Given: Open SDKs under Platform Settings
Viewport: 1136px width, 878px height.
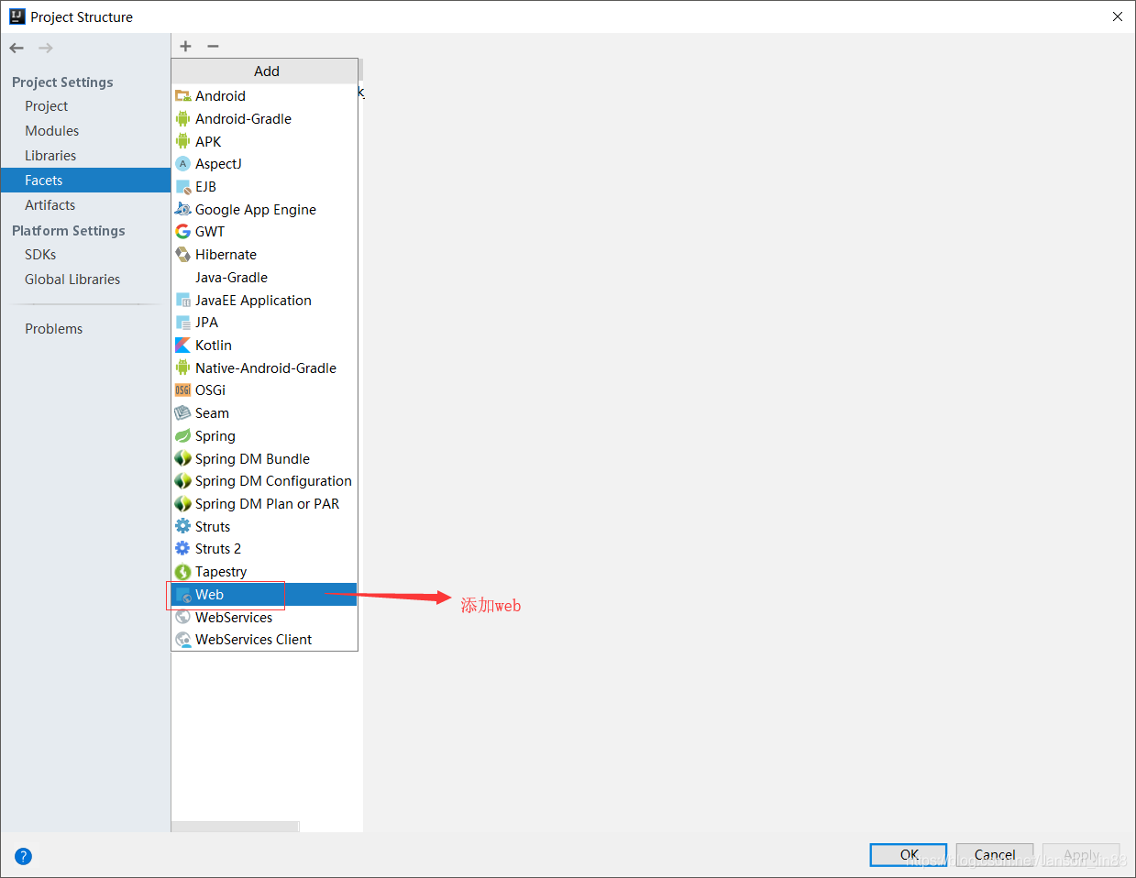Looking at the screenshot, I should pos(85,255).
